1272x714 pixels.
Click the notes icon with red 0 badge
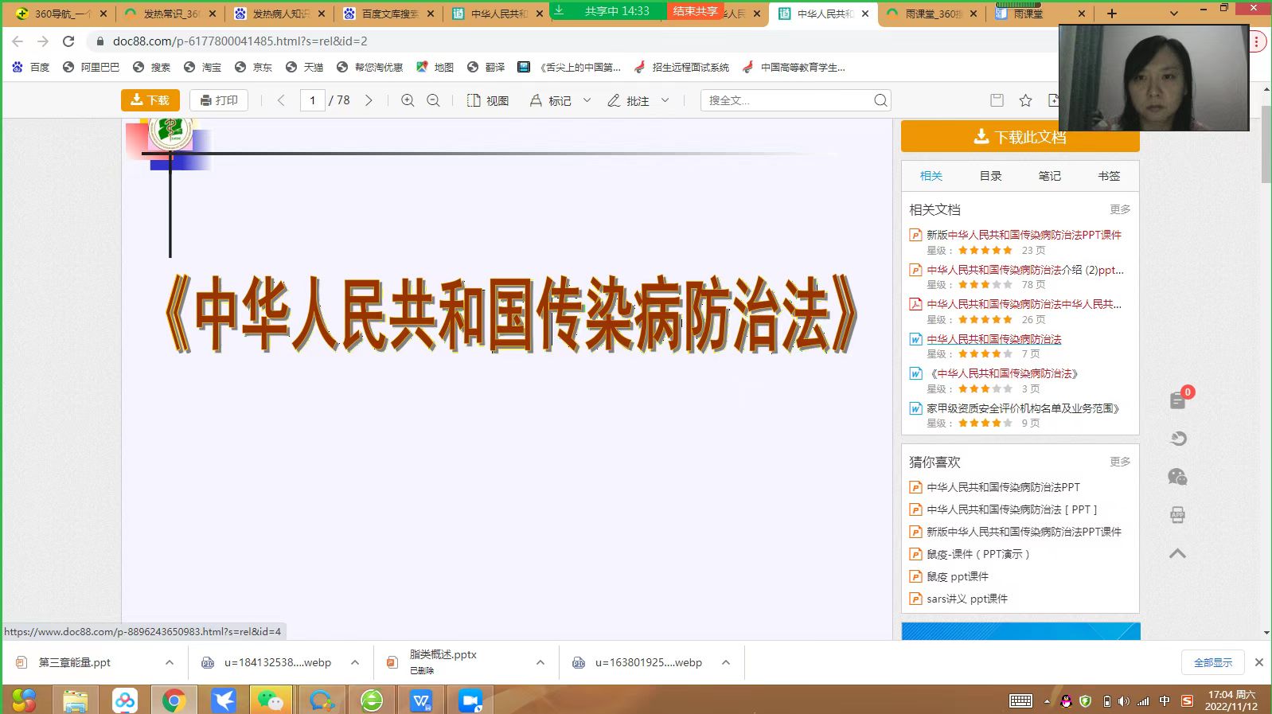1179,400
